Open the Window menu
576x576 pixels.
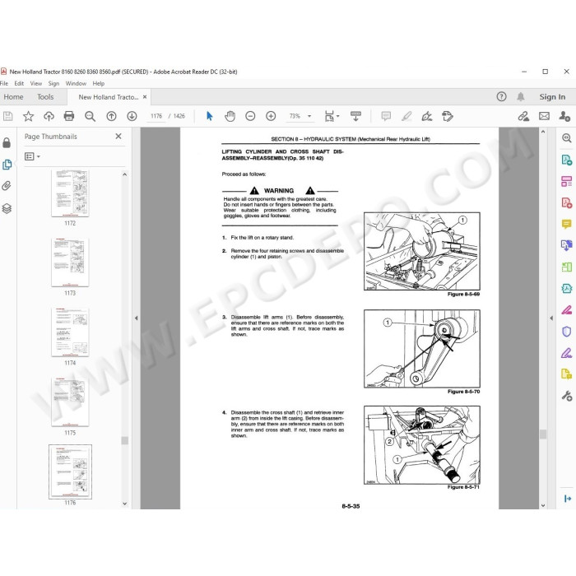(x=76, y=83)
